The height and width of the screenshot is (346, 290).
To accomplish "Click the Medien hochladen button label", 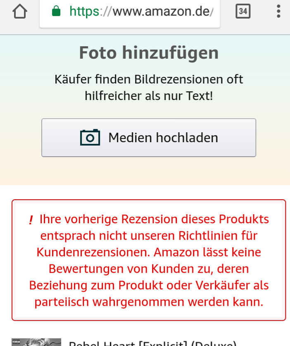I will coord(163,138).
